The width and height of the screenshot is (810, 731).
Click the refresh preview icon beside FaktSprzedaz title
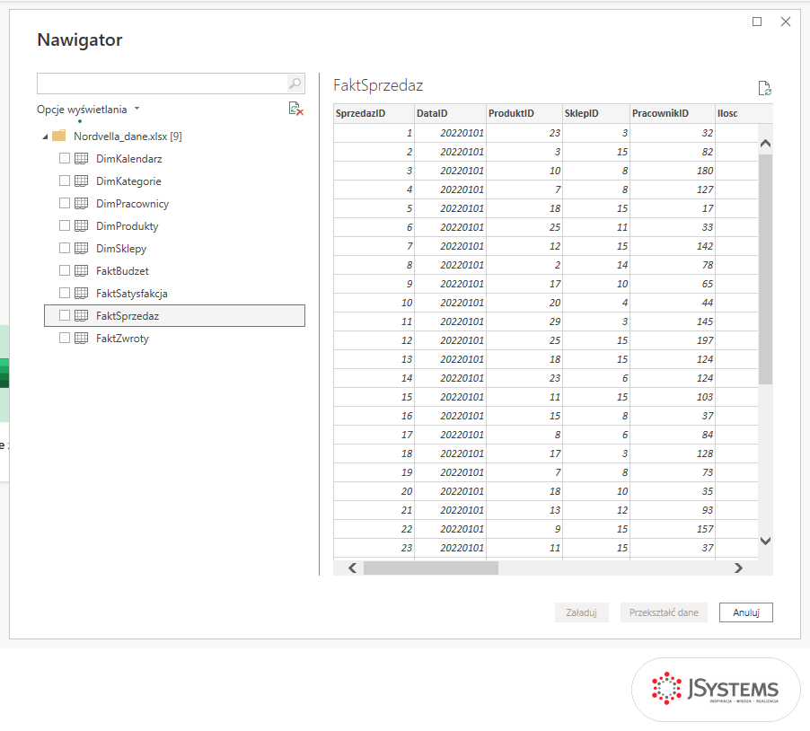[764, 88]
